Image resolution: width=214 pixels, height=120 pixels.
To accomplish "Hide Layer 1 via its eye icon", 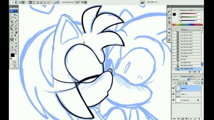I will click(x=174, y=94).
